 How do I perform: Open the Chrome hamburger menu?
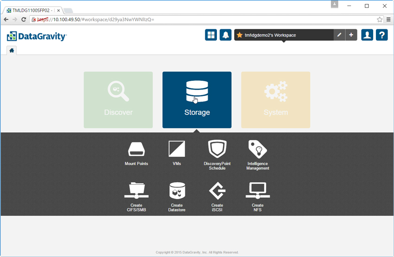tap(388, 19)
